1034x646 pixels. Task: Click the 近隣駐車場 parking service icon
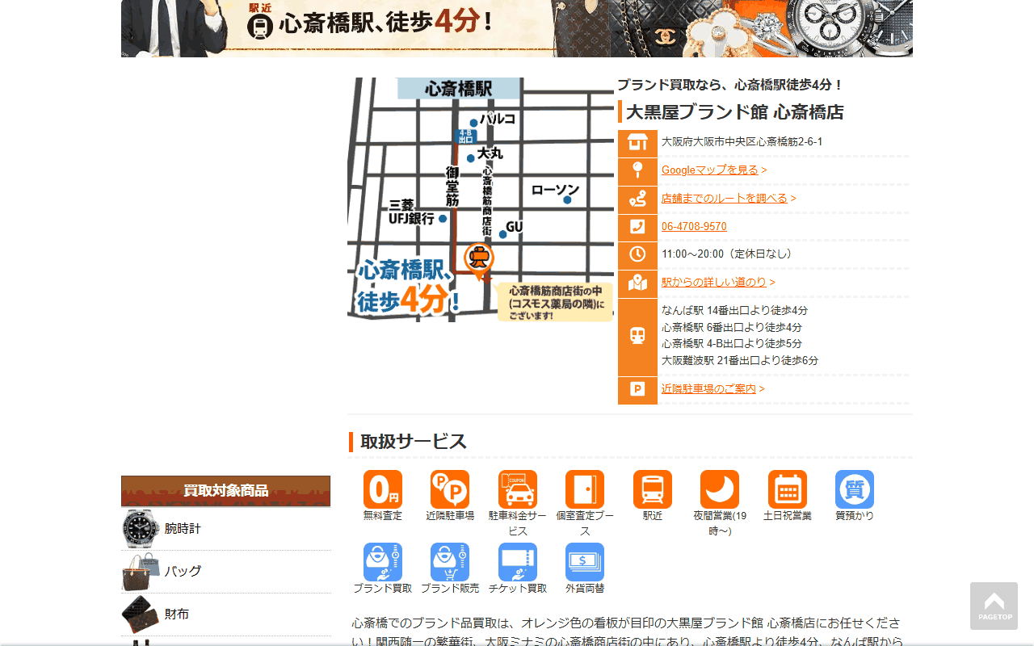pos(450,489)
